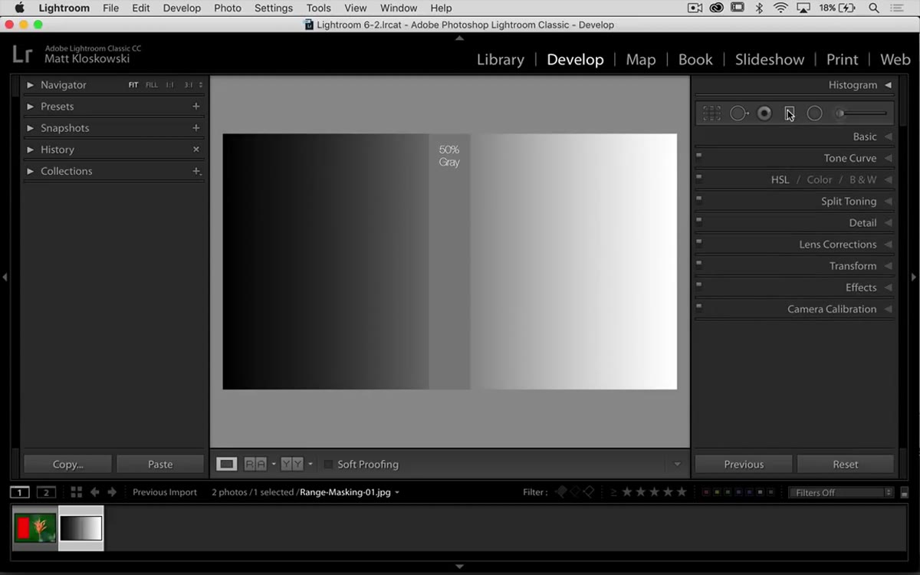920x575 pixels.
Task: Expand the Navigator panel
Action: click(x=31, y=85)
